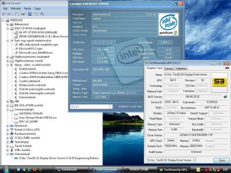Image resolution: width=231 pixels, height=173 pixels.
Task: Click the taskbar clock
Action: point(225,170)
